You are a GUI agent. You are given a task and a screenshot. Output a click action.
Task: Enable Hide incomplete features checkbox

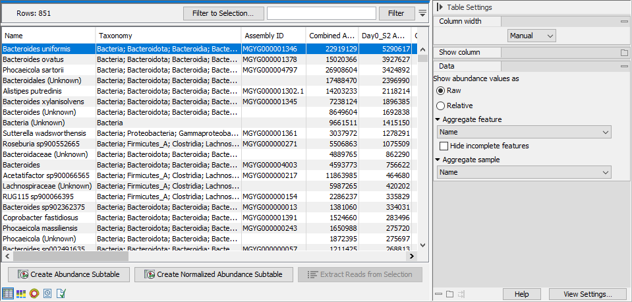point(444,146)
